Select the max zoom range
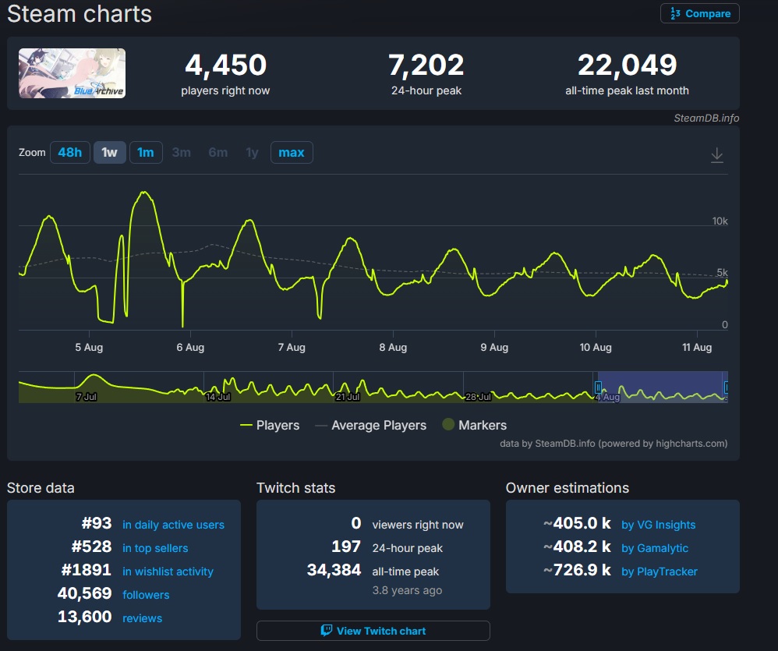 (292, 152)
